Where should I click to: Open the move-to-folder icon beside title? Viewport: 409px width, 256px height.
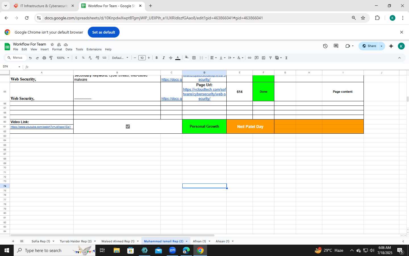59,44
